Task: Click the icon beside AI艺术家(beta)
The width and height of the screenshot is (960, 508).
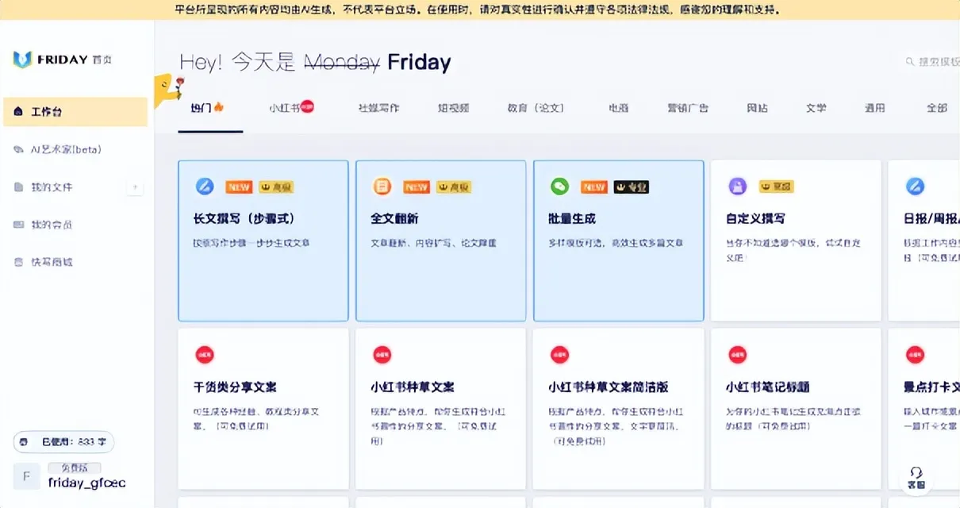Action: (x=18, y=149)
